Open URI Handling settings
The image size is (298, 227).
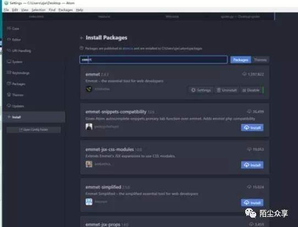click(21, 51)
